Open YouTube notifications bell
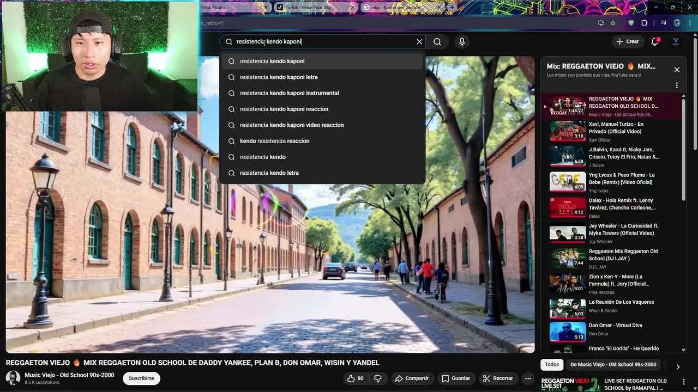Image resolution: width=698 pixels, height=392 pixels. (655, 41)
